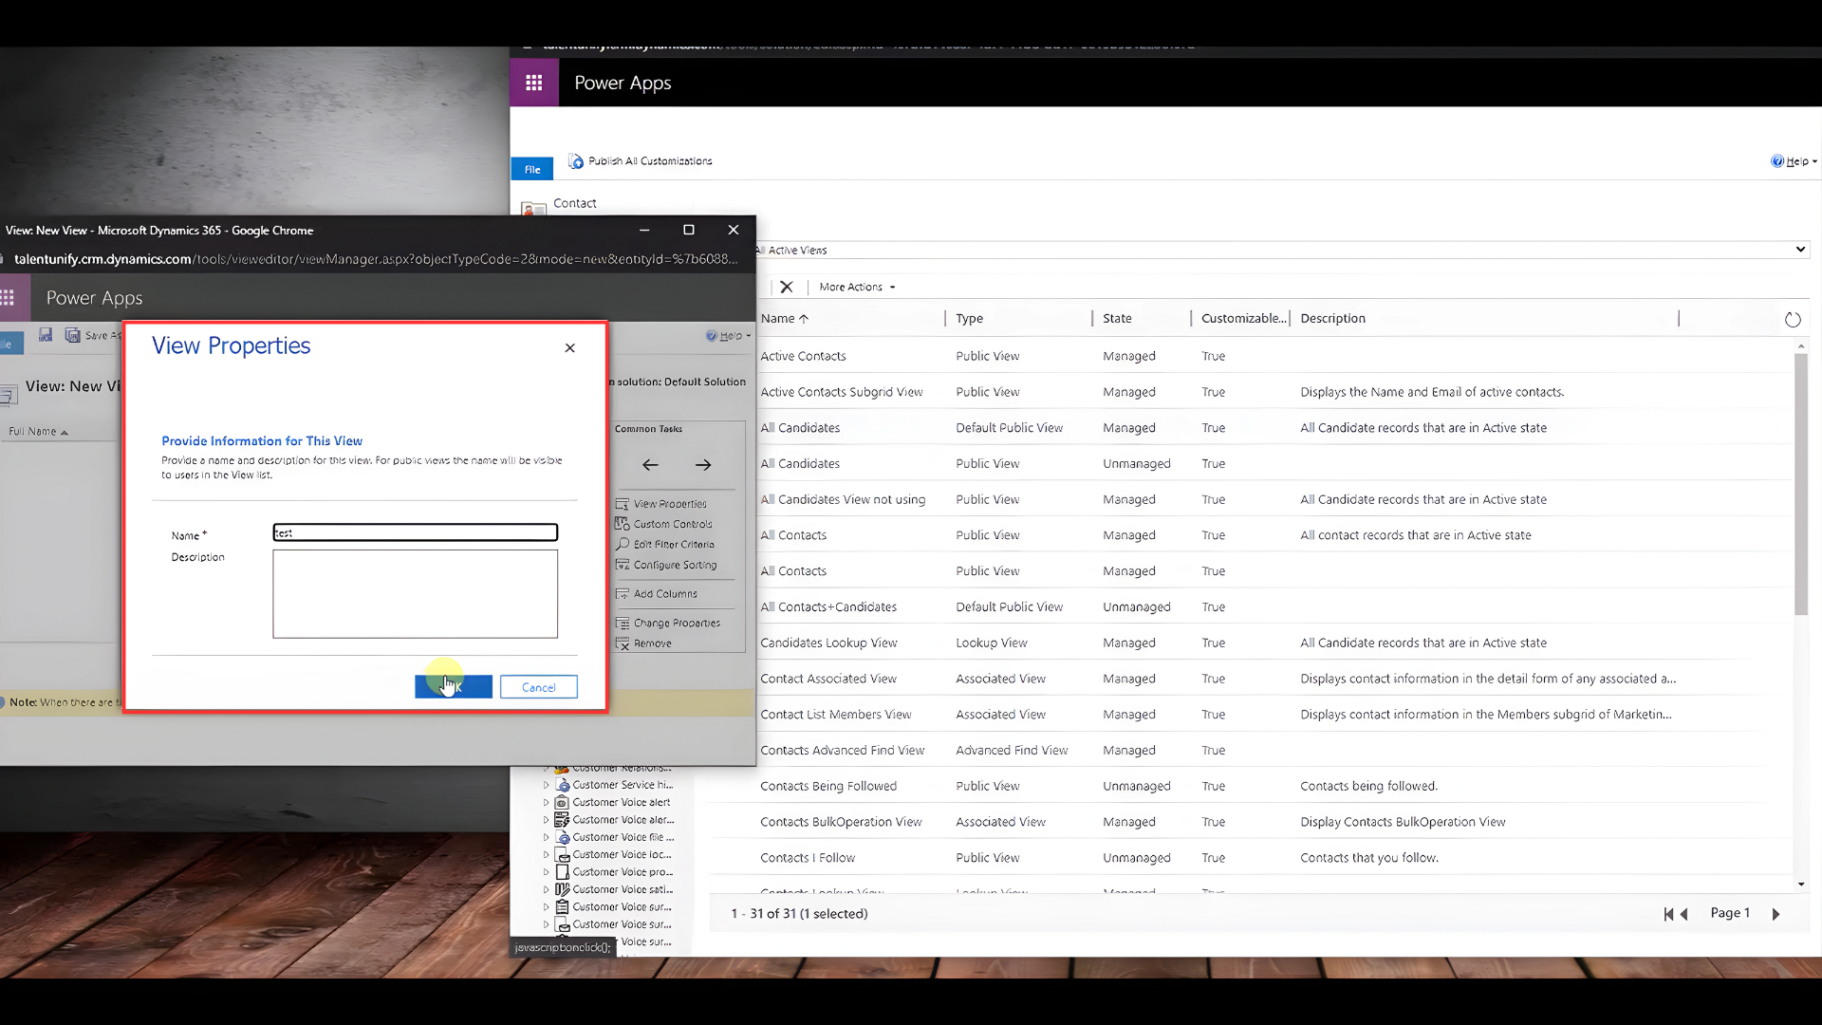This screenshot has height=1025, width=1822.
Task: Open the More Actions dropdown
Action: (857, 287)
